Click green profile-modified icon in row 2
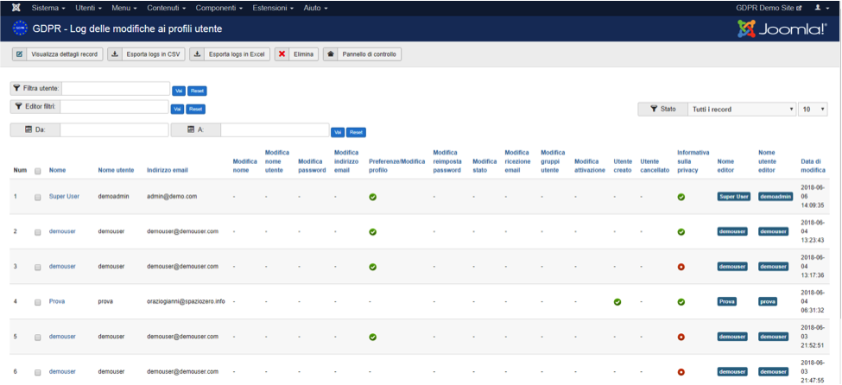 pos(373,232)
